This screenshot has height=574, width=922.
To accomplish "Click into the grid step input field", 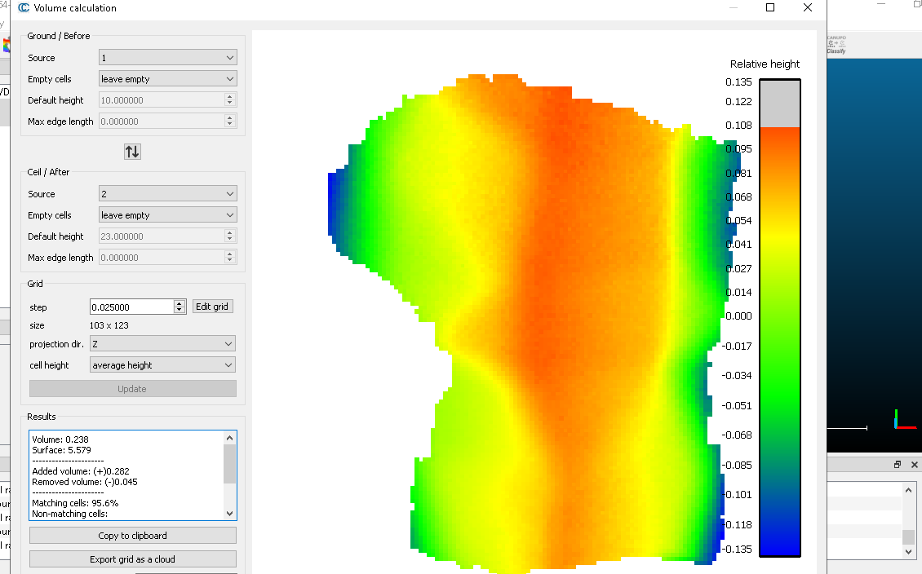I will pos(131,307).
